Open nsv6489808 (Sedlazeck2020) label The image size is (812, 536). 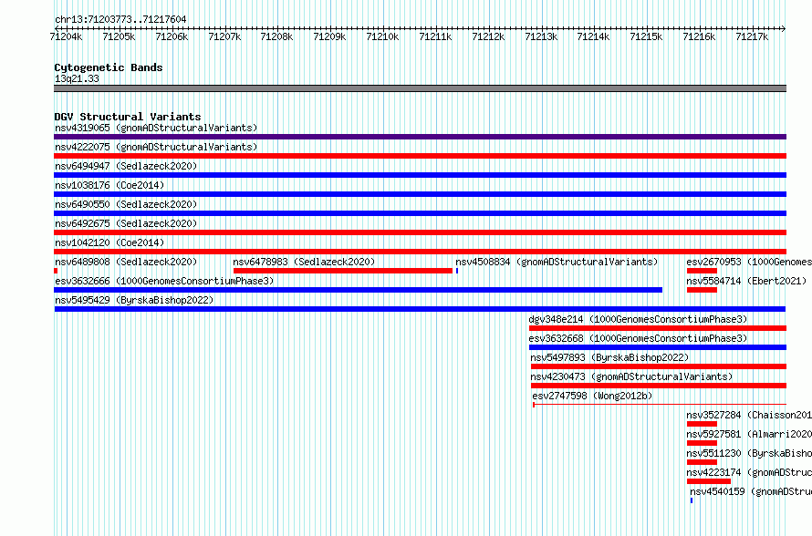[126, 262]
